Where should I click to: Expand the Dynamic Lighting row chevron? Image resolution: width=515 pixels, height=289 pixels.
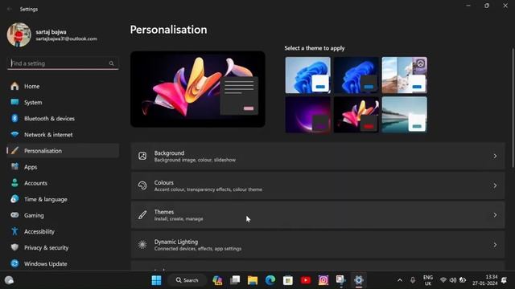tap(495, 245)
